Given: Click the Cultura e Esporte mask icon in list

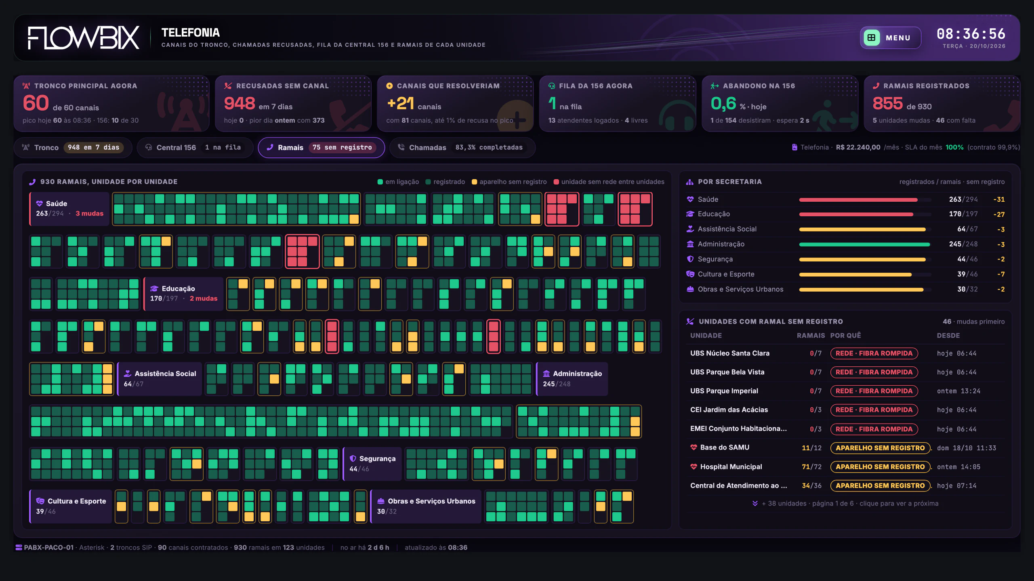Looking at the screenshot, I should (690, 274).
